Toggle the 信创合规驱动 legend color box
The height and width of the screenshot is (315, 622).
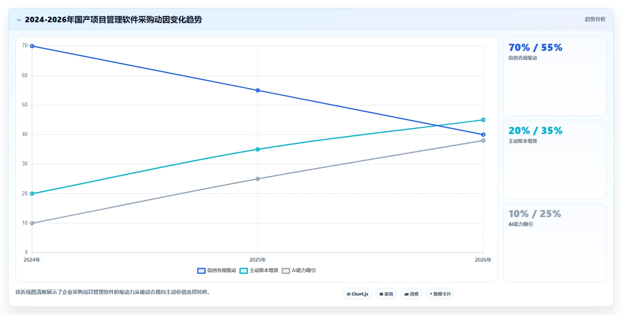pos(201,271)
